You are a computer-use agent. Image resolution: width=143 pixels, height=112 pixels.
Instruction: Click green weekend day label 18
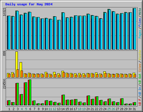click(x=80, y=109)
